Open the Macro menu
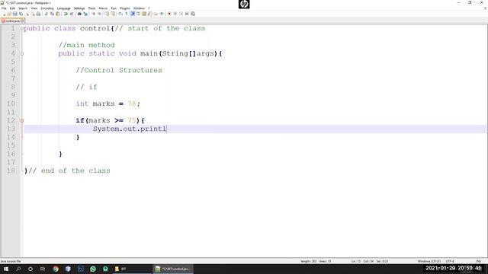Image resolution: width=488 pixels, height=274 pixels. click(x=103, y=8)
